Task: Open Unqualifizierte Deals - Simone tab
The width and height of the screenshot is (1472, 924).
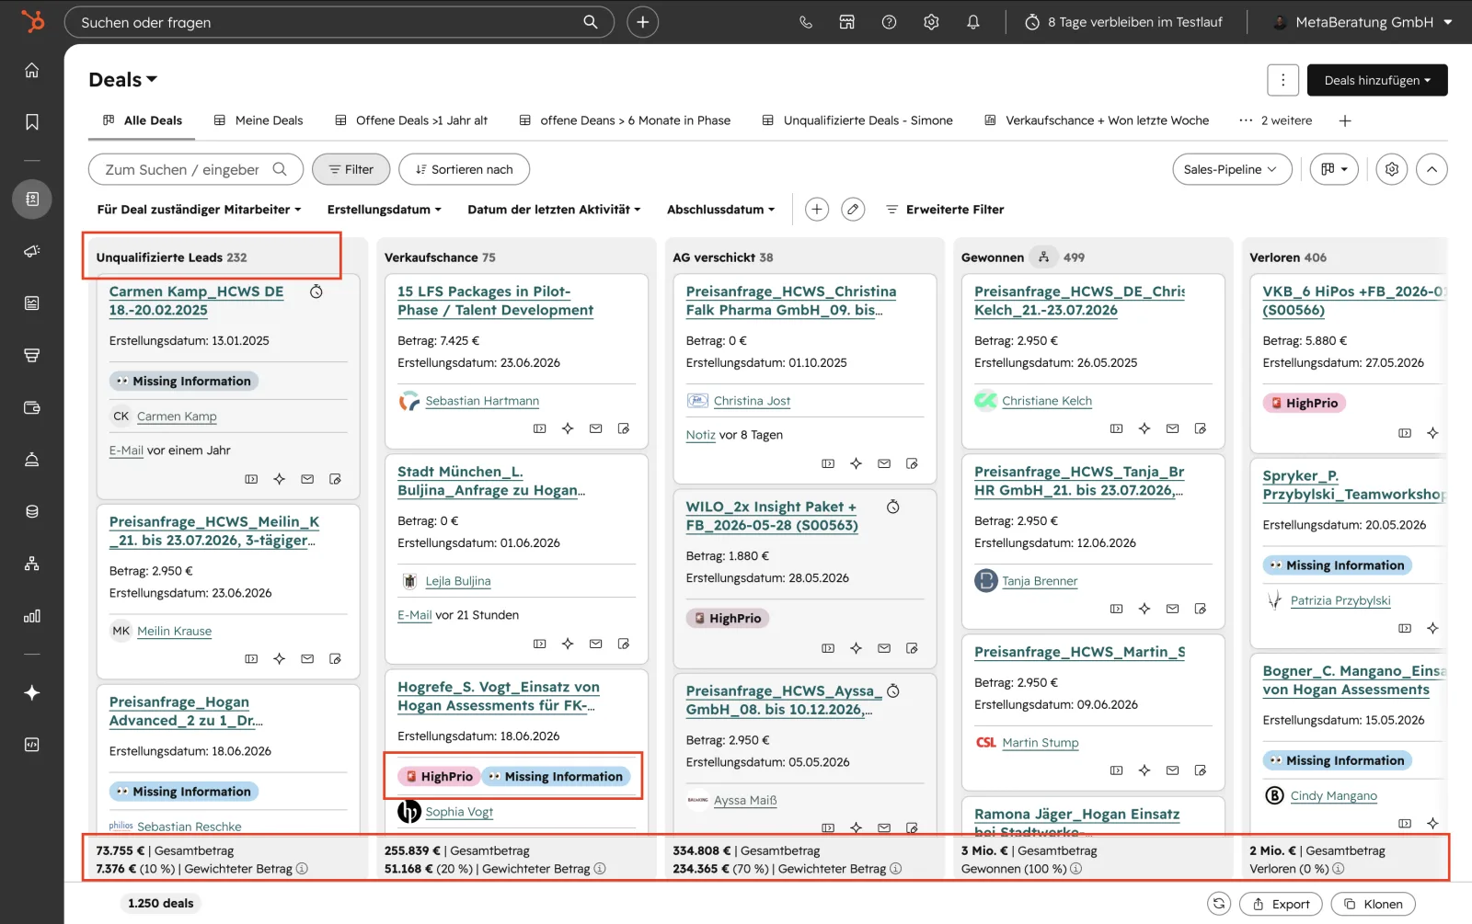Action: pyautogui.click(x=857, y=120)
